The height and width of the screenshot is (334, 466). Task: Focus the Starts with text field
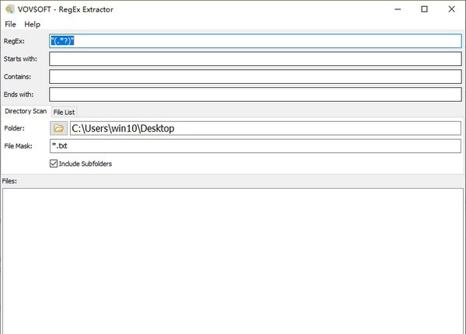tap(256, 59)
